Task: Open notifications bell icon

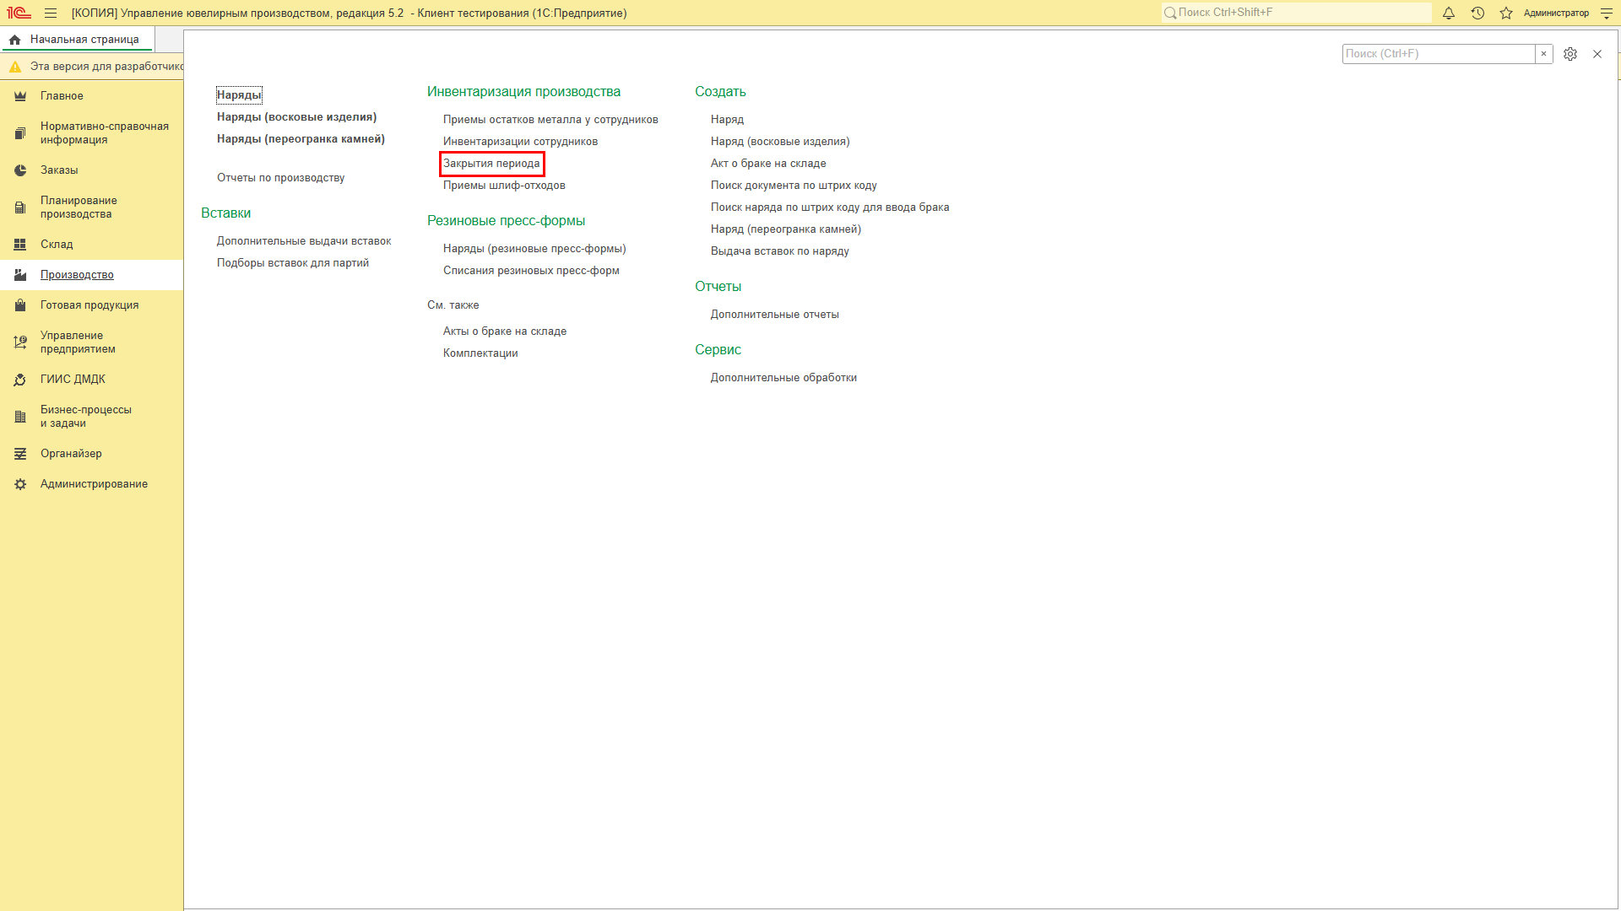Action: tap(1449, 13)
